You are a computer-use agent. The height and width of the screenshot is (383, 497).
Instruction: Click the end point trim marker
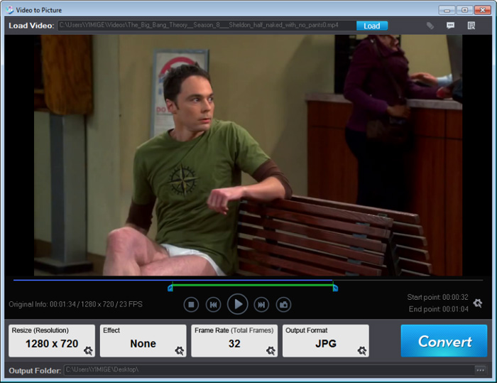(x=335, y=288)
